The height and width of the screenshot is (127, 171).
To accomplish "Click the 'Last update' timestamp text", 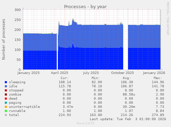I will point(128,119).
